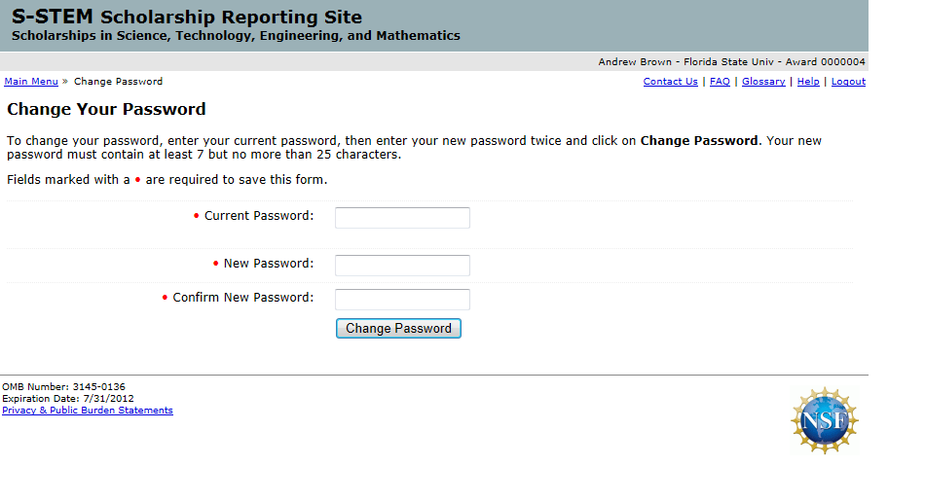Click the Confirm New Password label
Viewport: 925px width, 502px height.
(242, 298)
